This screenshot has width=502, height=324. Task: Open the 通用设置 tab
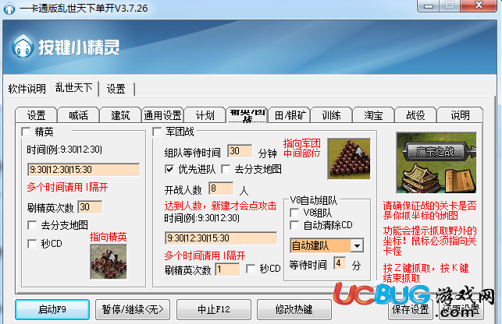[162, 115]
